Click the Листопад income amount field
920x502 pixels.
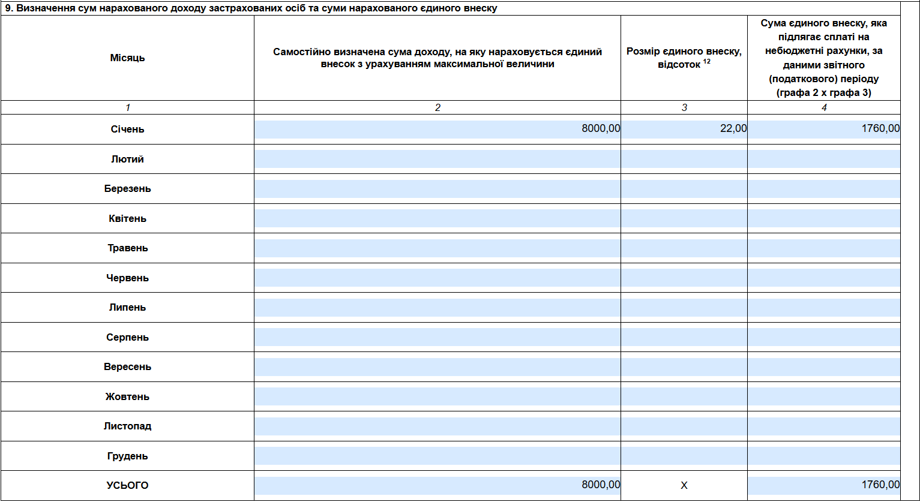437,426
